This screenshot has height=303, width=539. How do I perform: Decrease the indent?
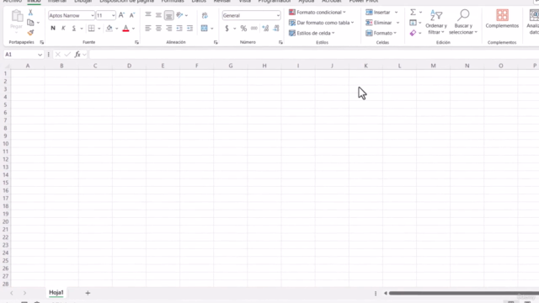coord(179,28)
